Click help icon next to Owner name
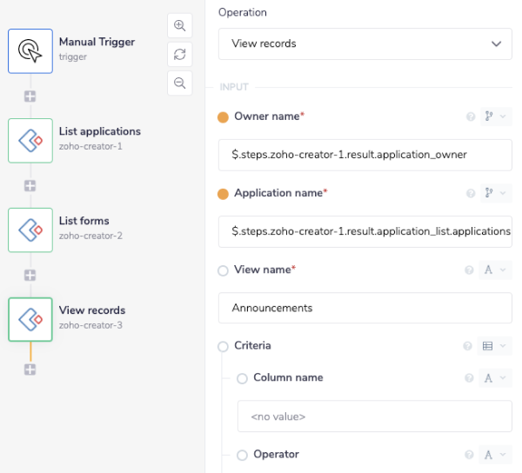This screenshot has height=473, width=522. [x=471, y=117]
